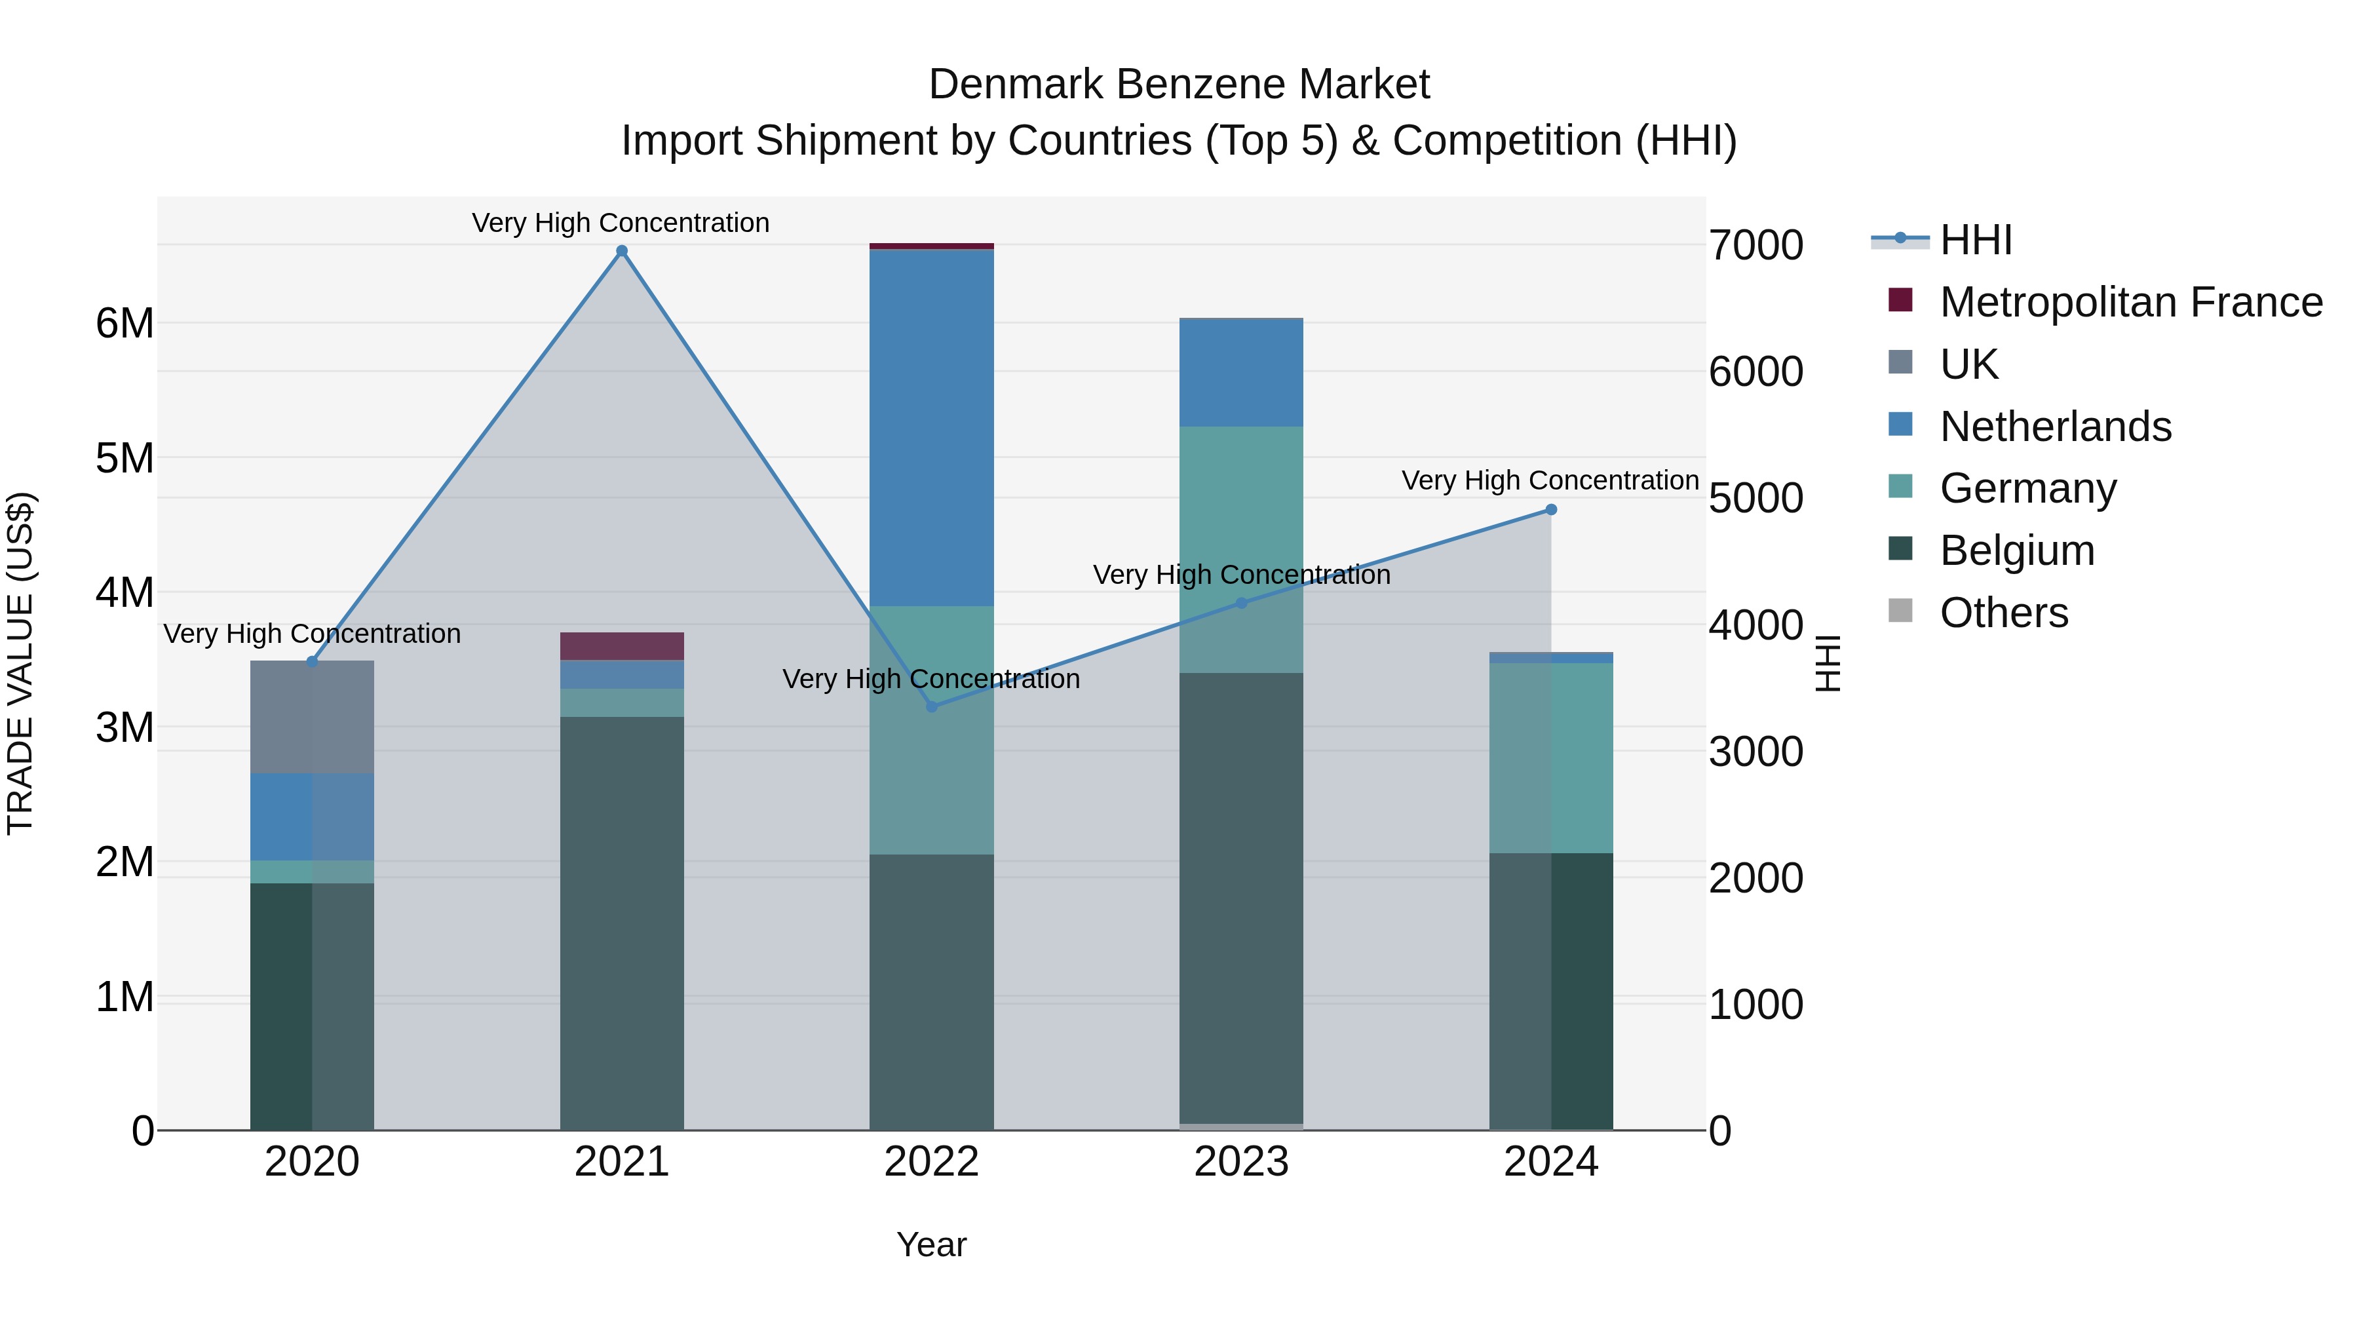Click the Netherlands segment of 2023 bar

click(x=1241, y=373)
